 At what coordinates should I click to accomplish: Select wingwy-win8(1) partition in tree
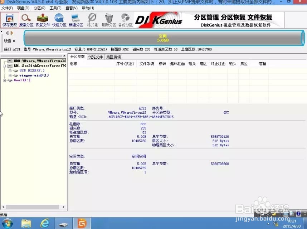point(34,75)
